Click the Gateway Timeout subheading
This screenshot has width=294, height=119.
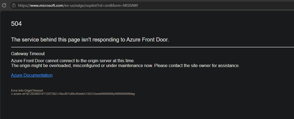click(28, 54)
